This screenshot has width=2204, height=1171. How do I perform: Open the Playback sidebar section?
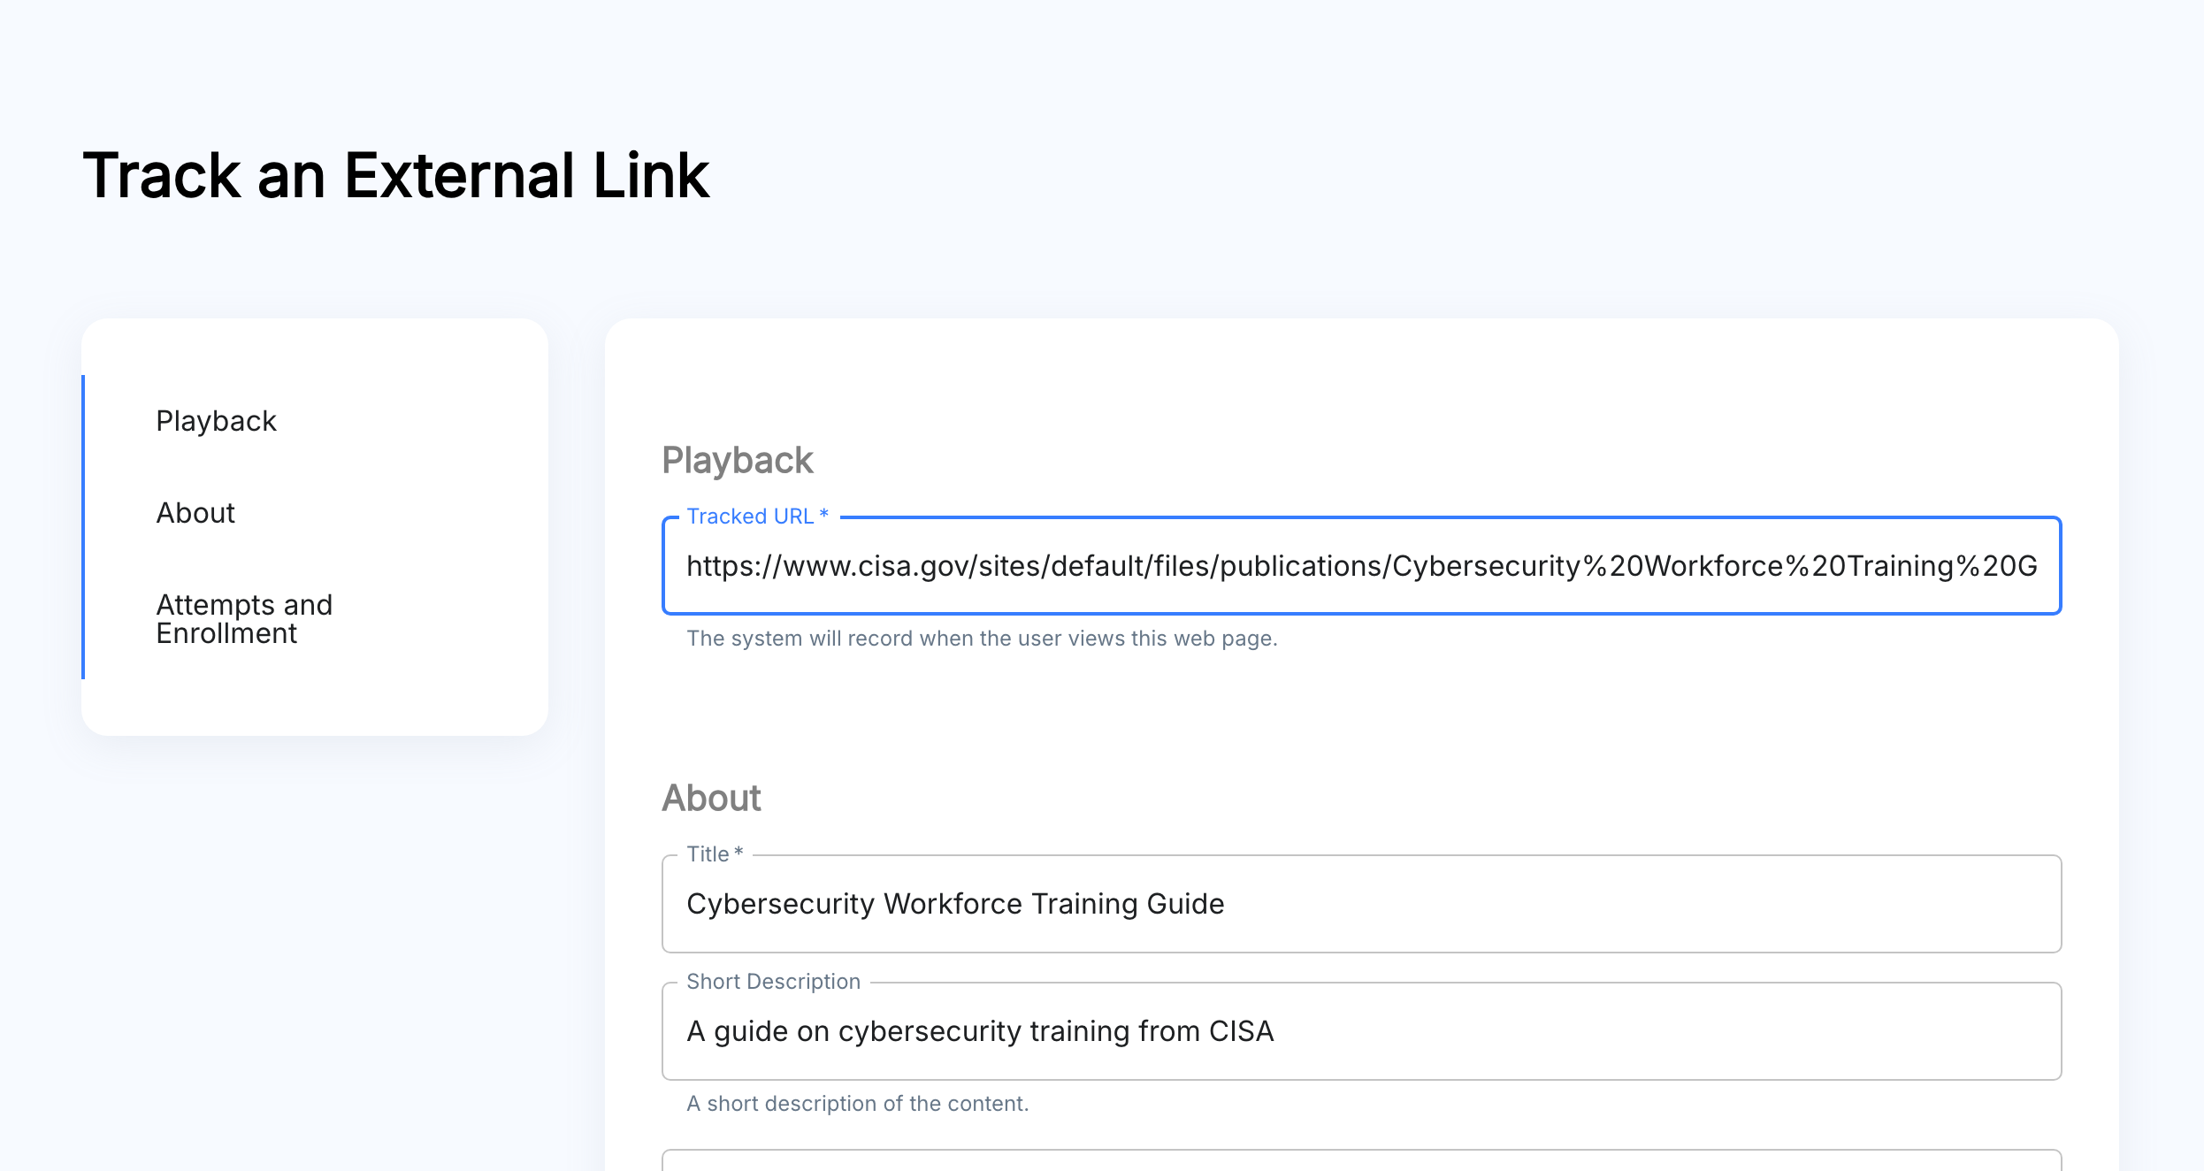[216, 421]
